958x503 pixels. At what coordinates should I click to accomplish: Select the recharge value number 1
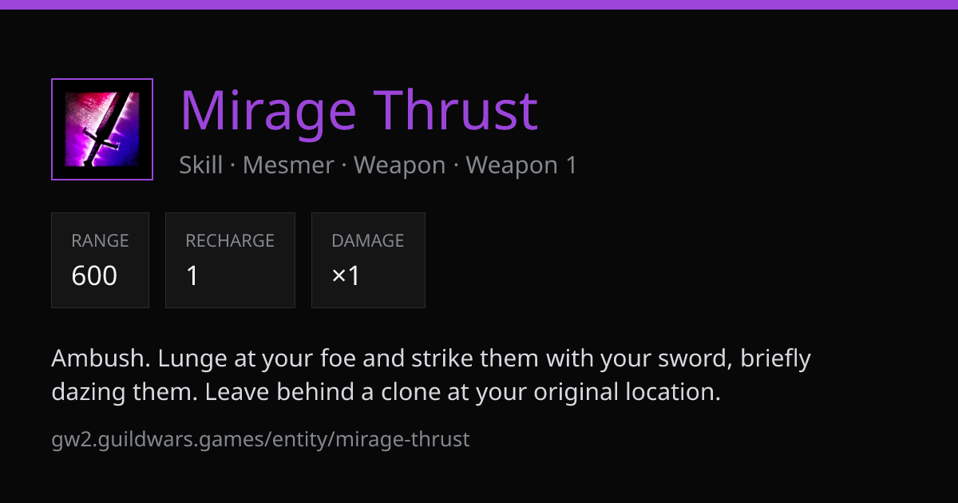coord(192,276)
